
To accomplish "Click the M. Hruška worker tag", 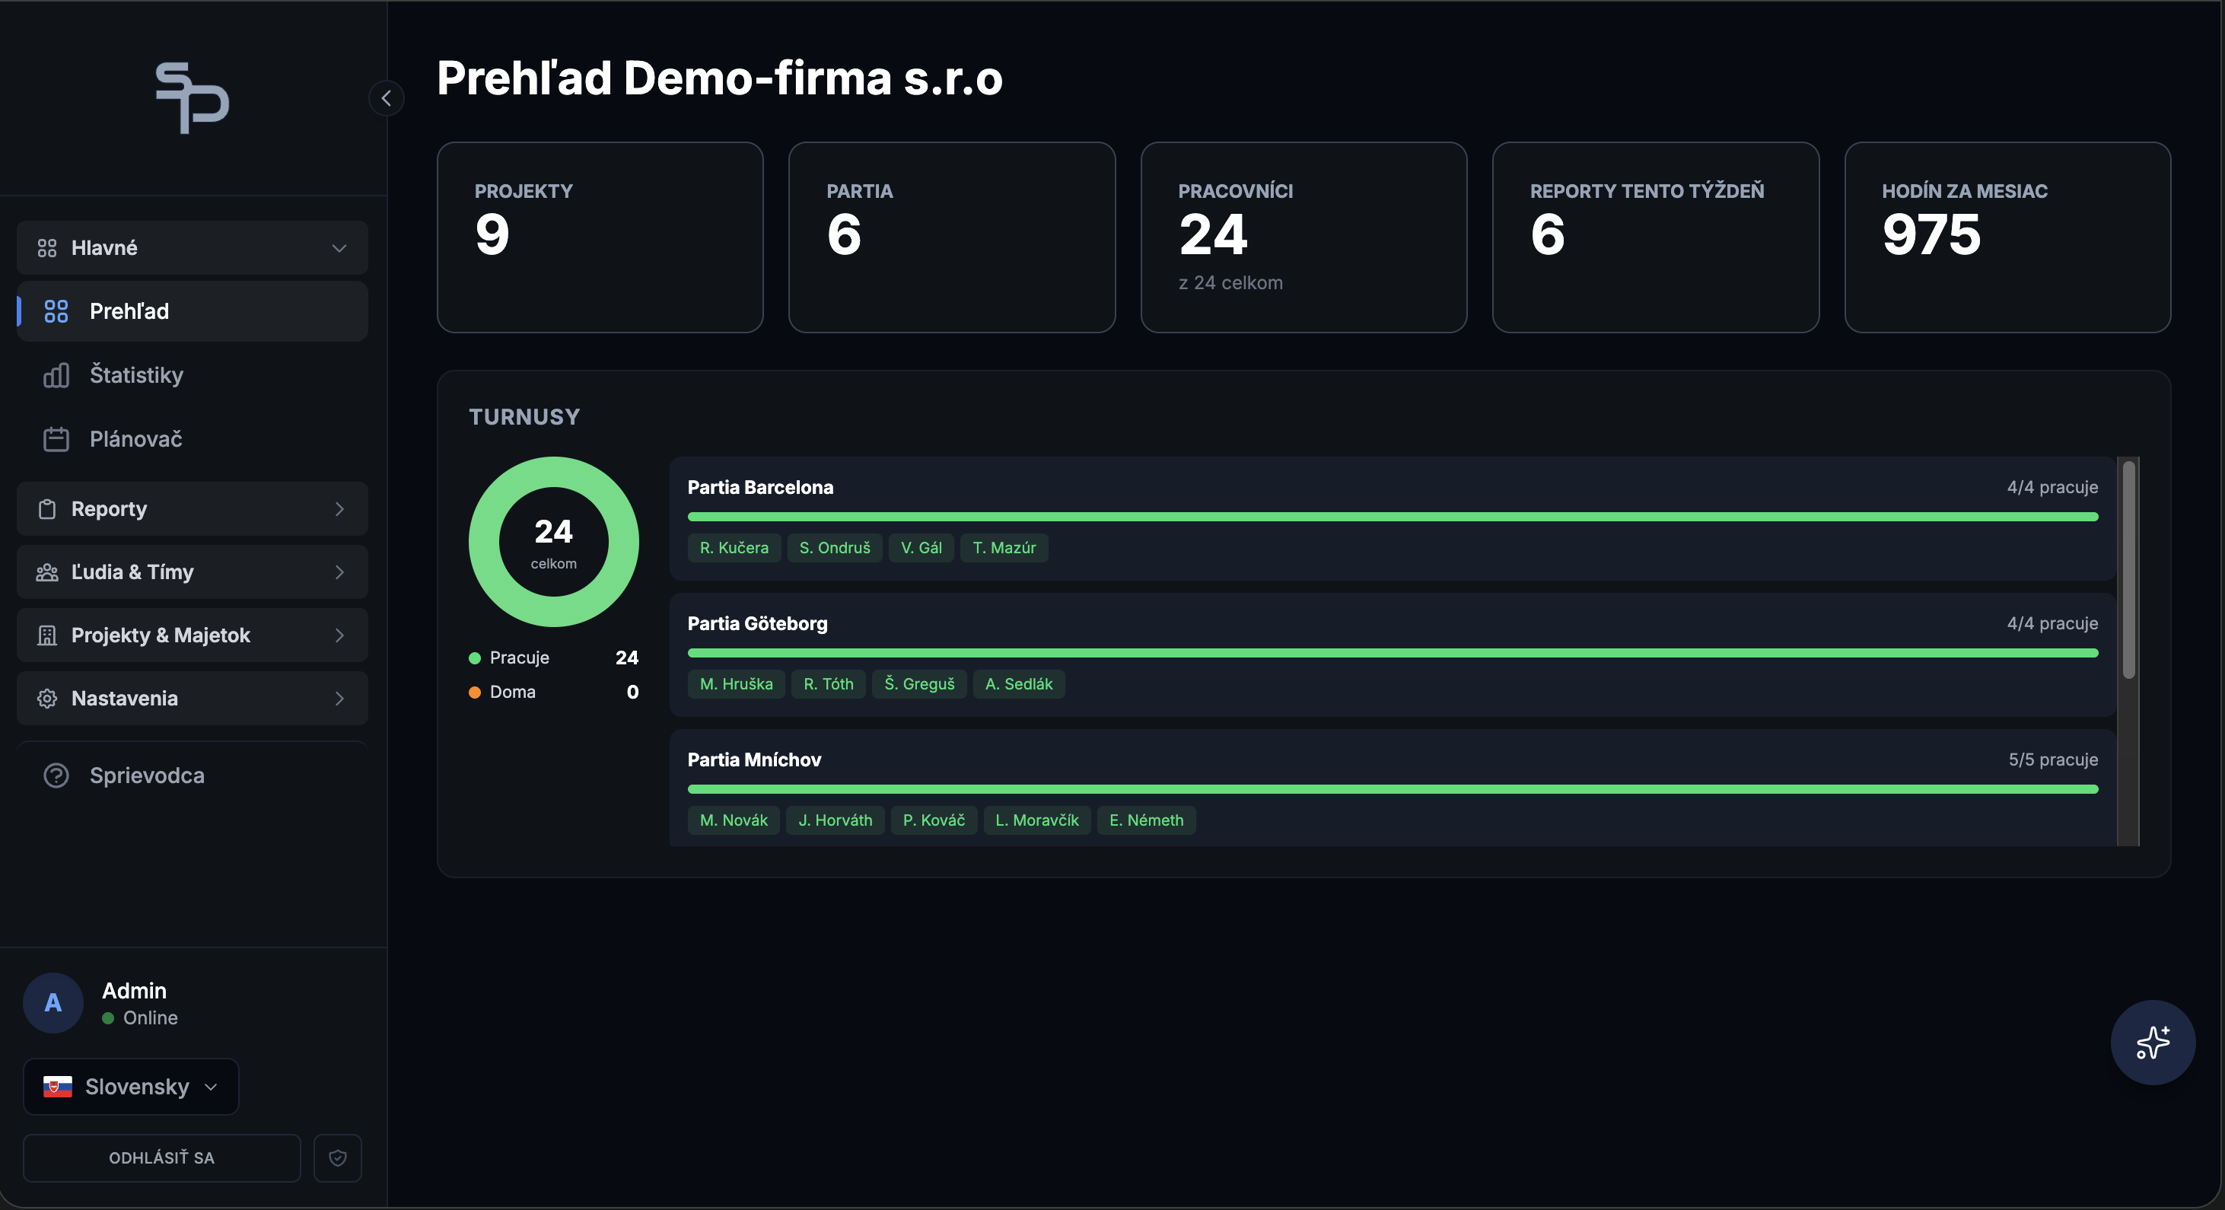I will pos(736,684).
